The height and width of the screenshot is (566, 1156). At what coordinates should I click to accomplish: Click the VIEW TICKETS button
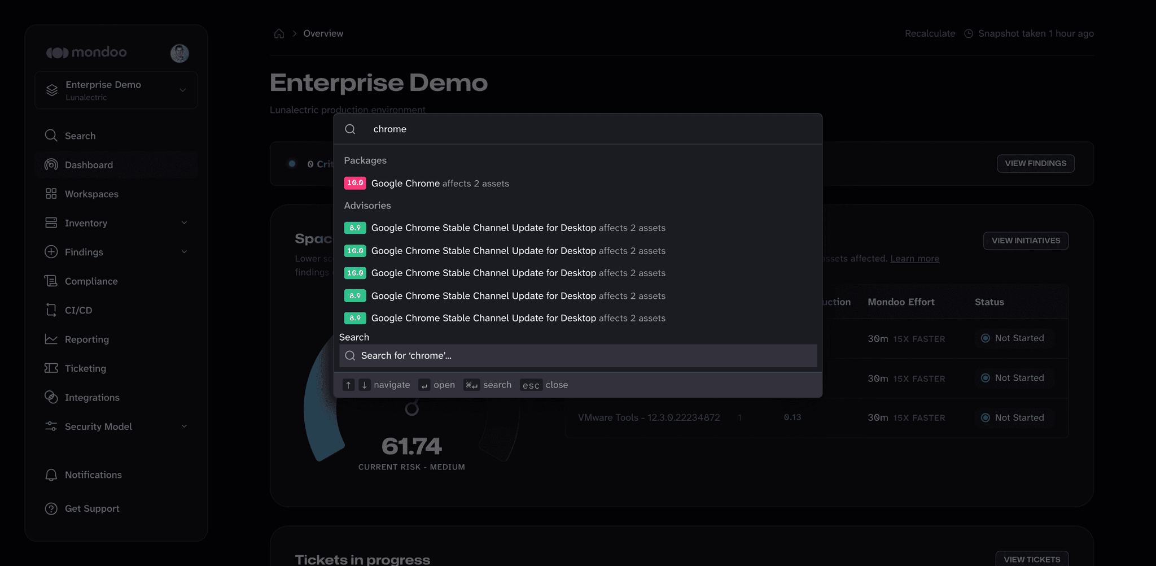[1032, 559]
